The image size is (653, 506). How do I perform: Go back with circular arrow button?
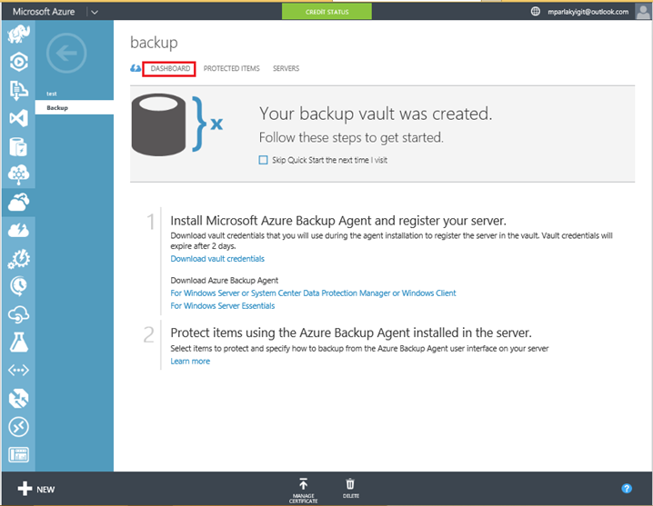pyautogui.click(x=66, y=54)
